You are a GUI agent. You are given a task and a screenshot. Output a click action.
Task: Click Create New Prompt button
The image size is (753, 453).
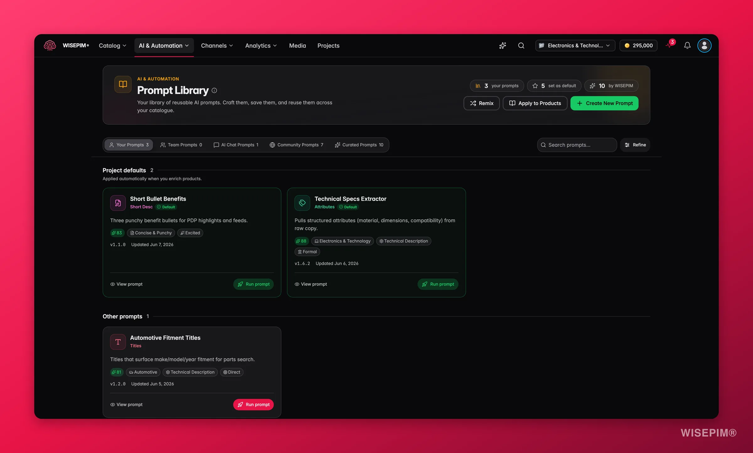[x=604, y=103]
